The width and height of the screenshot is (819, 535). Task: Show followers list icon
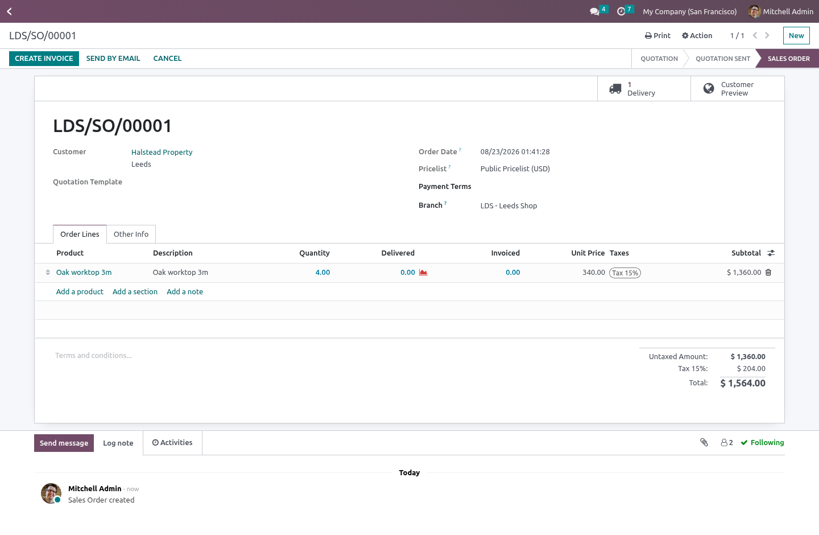727,442
